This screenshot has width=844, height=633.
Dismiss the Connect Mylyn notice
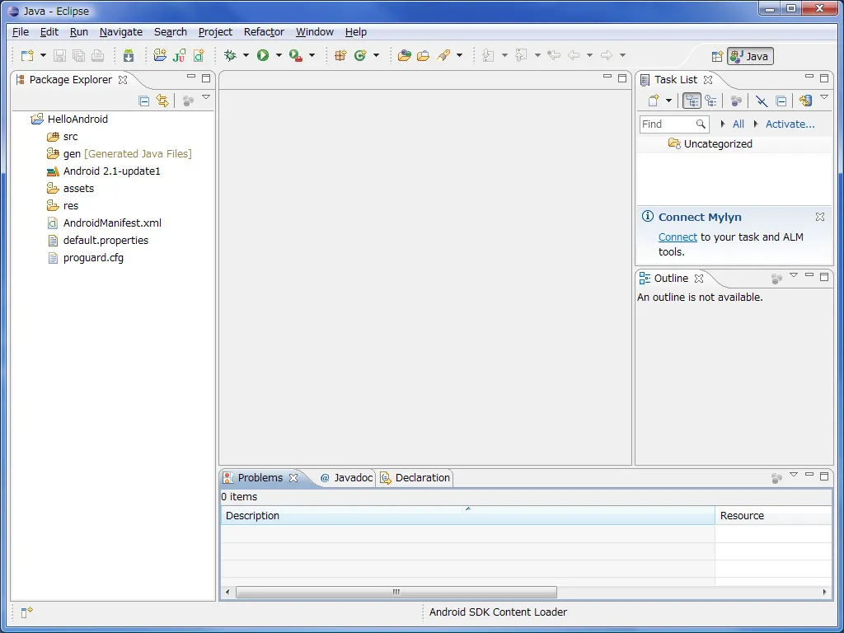820,217
